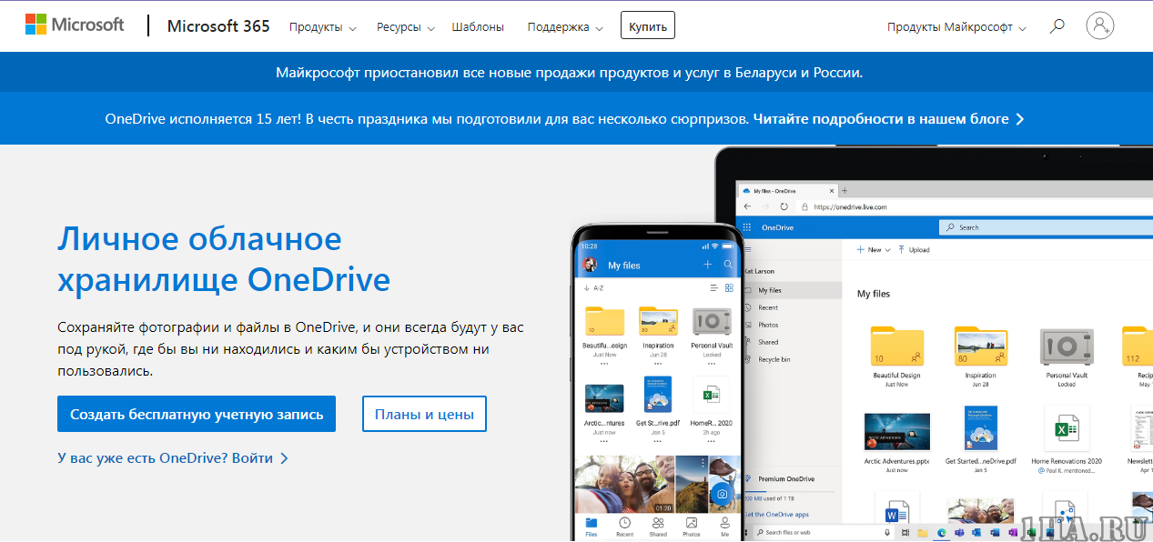Click the Inspiration folder icon in laptop view
Viewport: 1153px width, 542px height.
980,346
